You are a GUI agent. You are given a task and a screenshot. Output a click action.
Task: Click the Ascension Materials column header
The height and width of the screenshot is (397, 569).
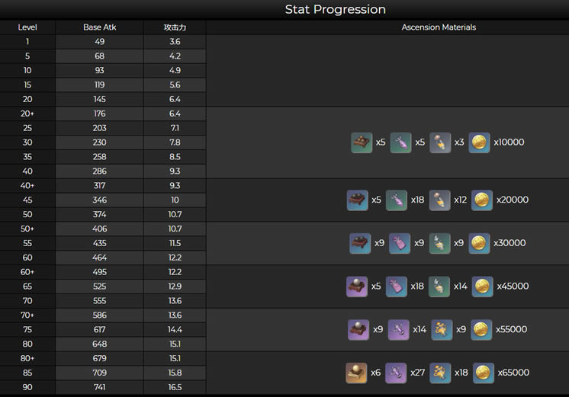point(439,27)
